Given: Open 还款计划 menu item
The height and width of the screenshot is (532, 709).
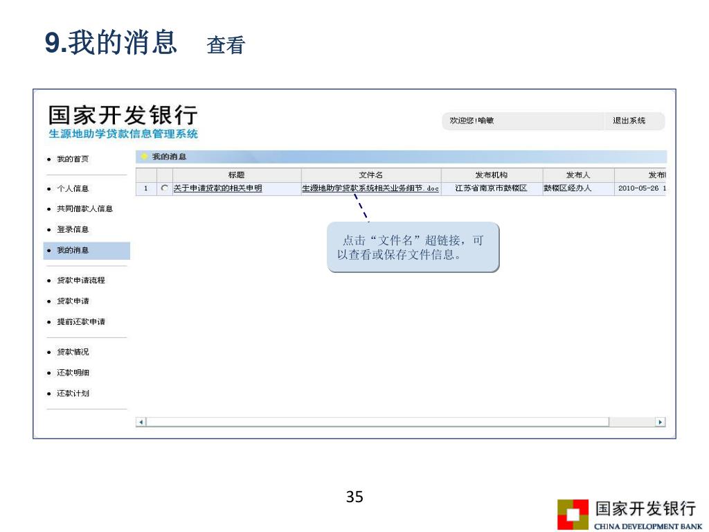Looking at the screenshot, I should pos(73,393).
